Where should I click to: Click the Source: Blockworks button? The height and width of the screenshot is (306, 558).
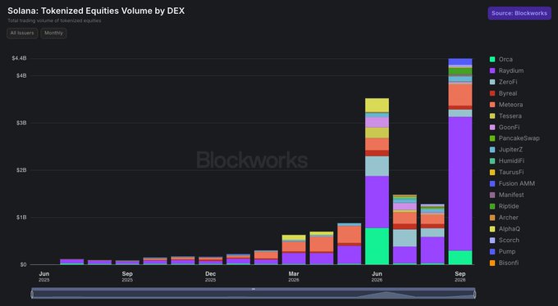[519, 13]
